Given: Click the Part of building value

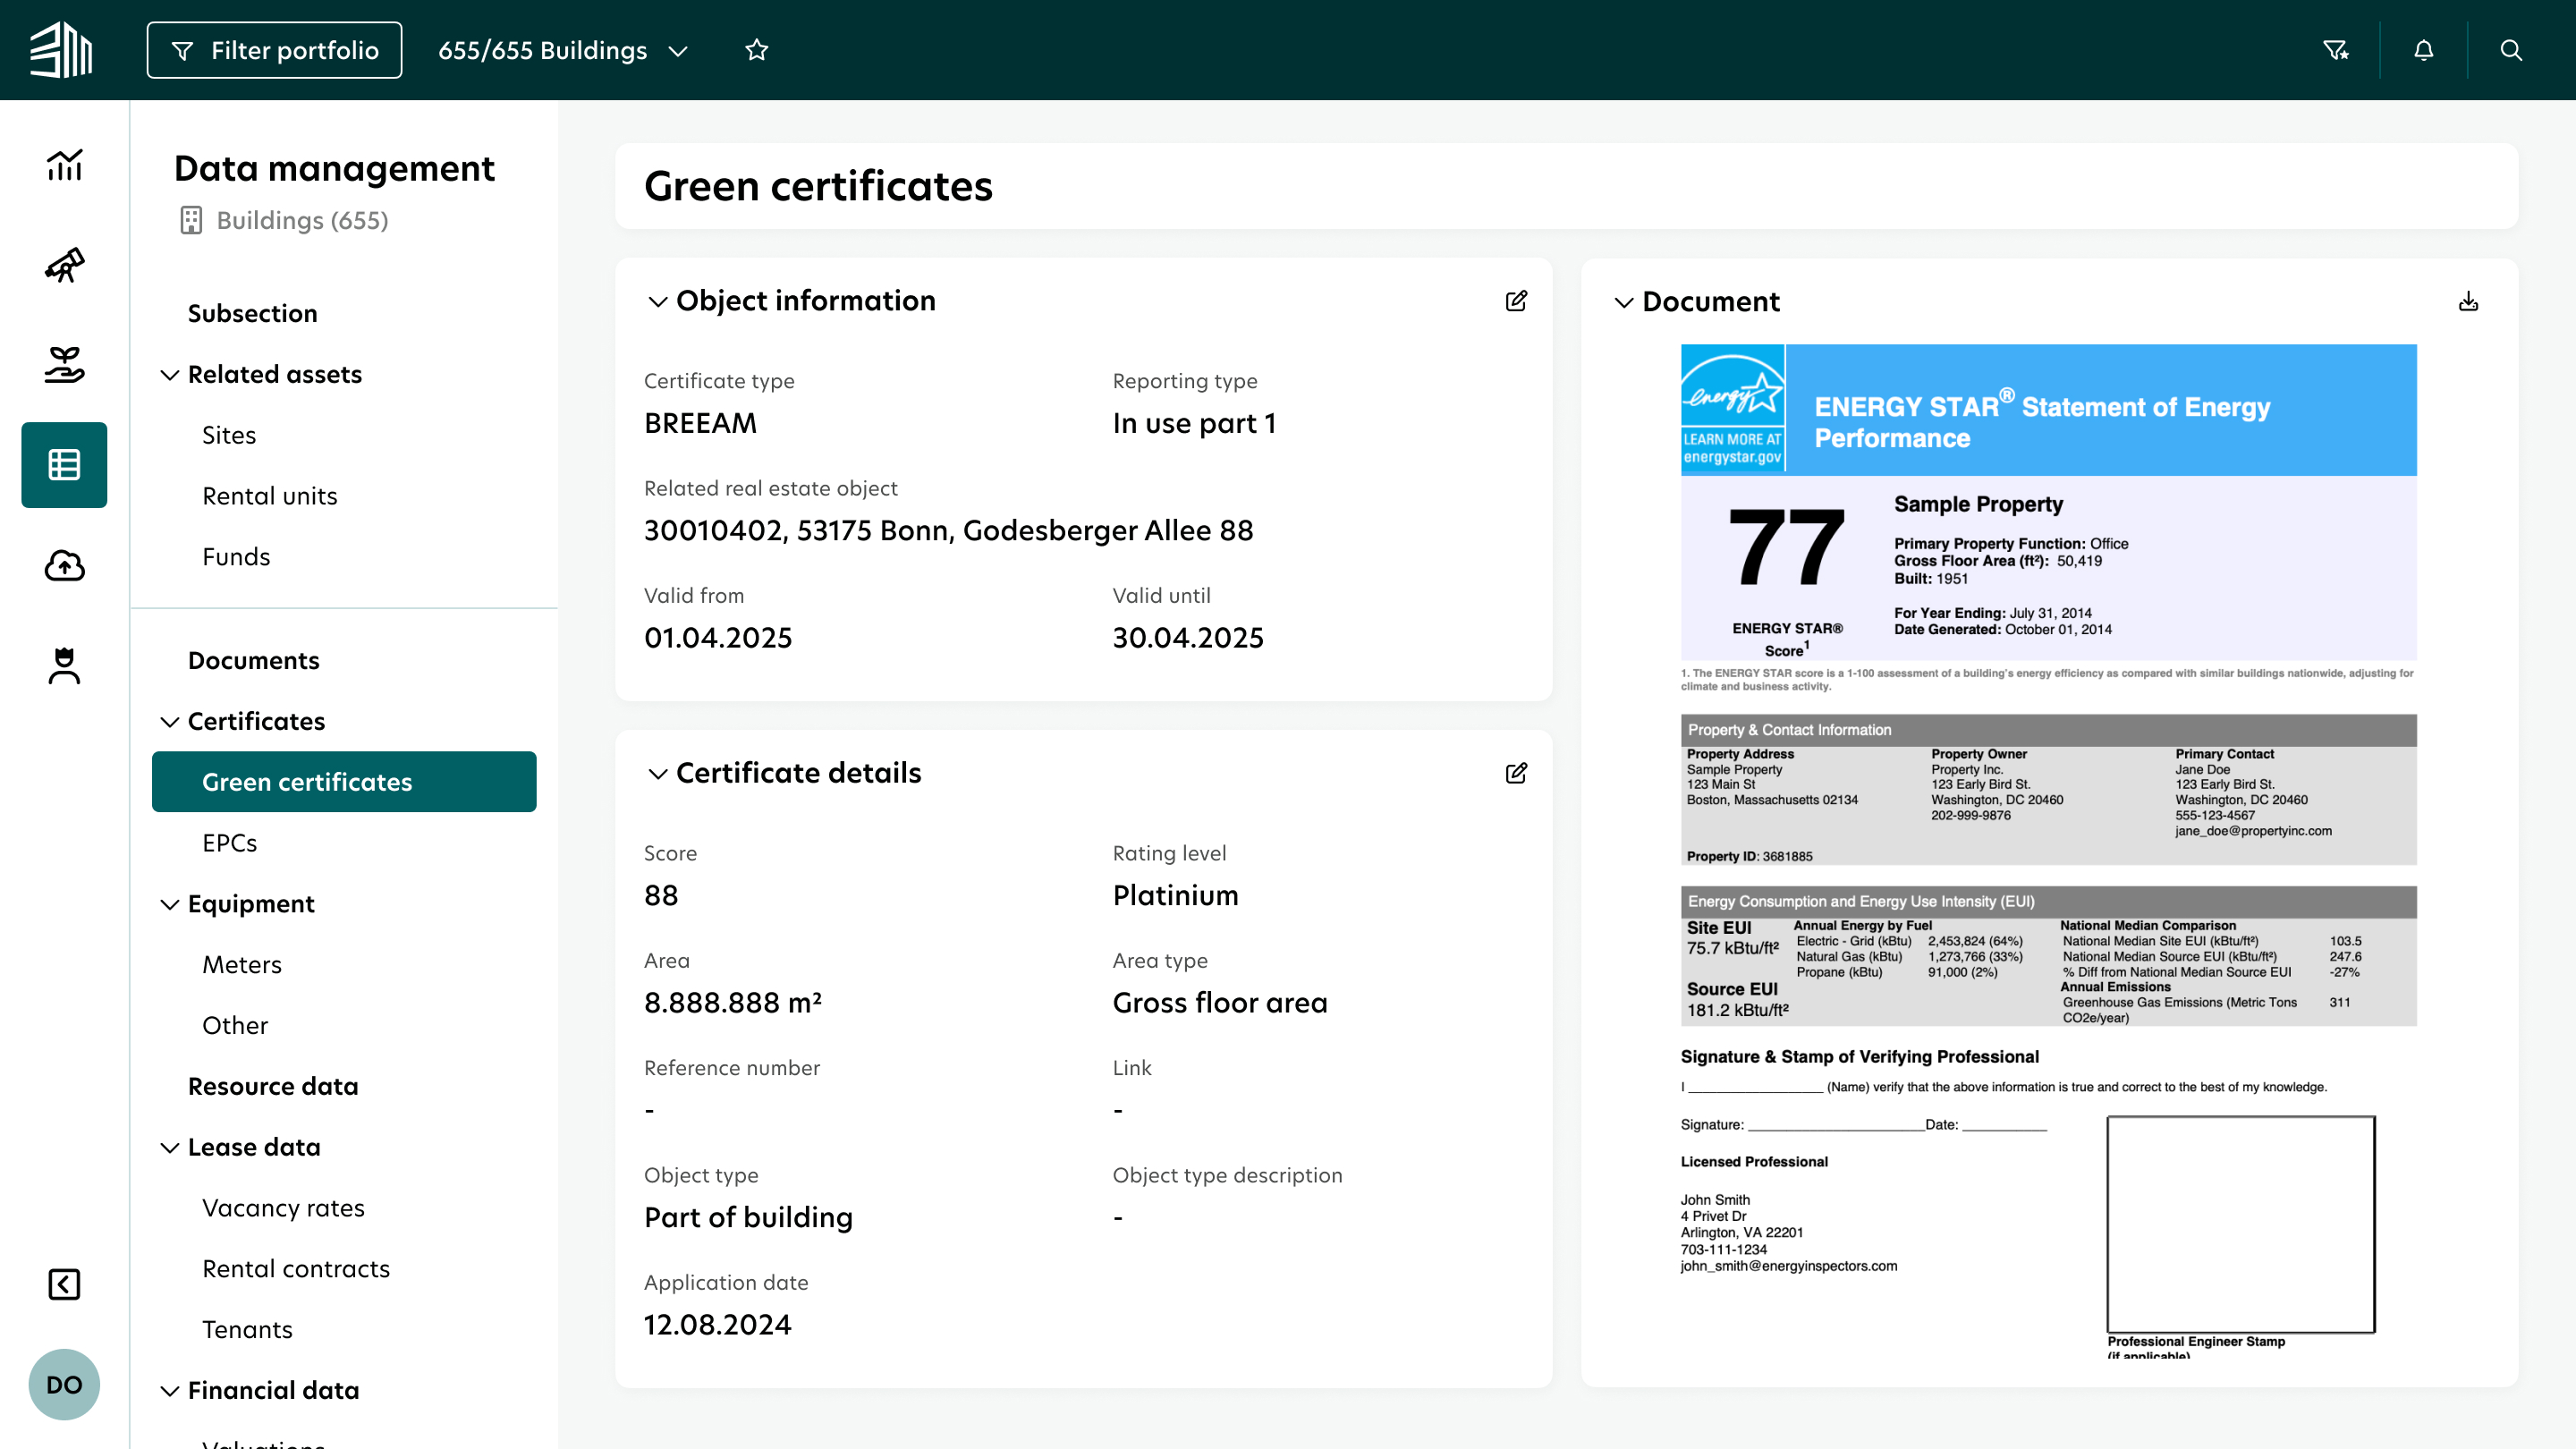Looking at the screenshot, I should (748, 1217).
